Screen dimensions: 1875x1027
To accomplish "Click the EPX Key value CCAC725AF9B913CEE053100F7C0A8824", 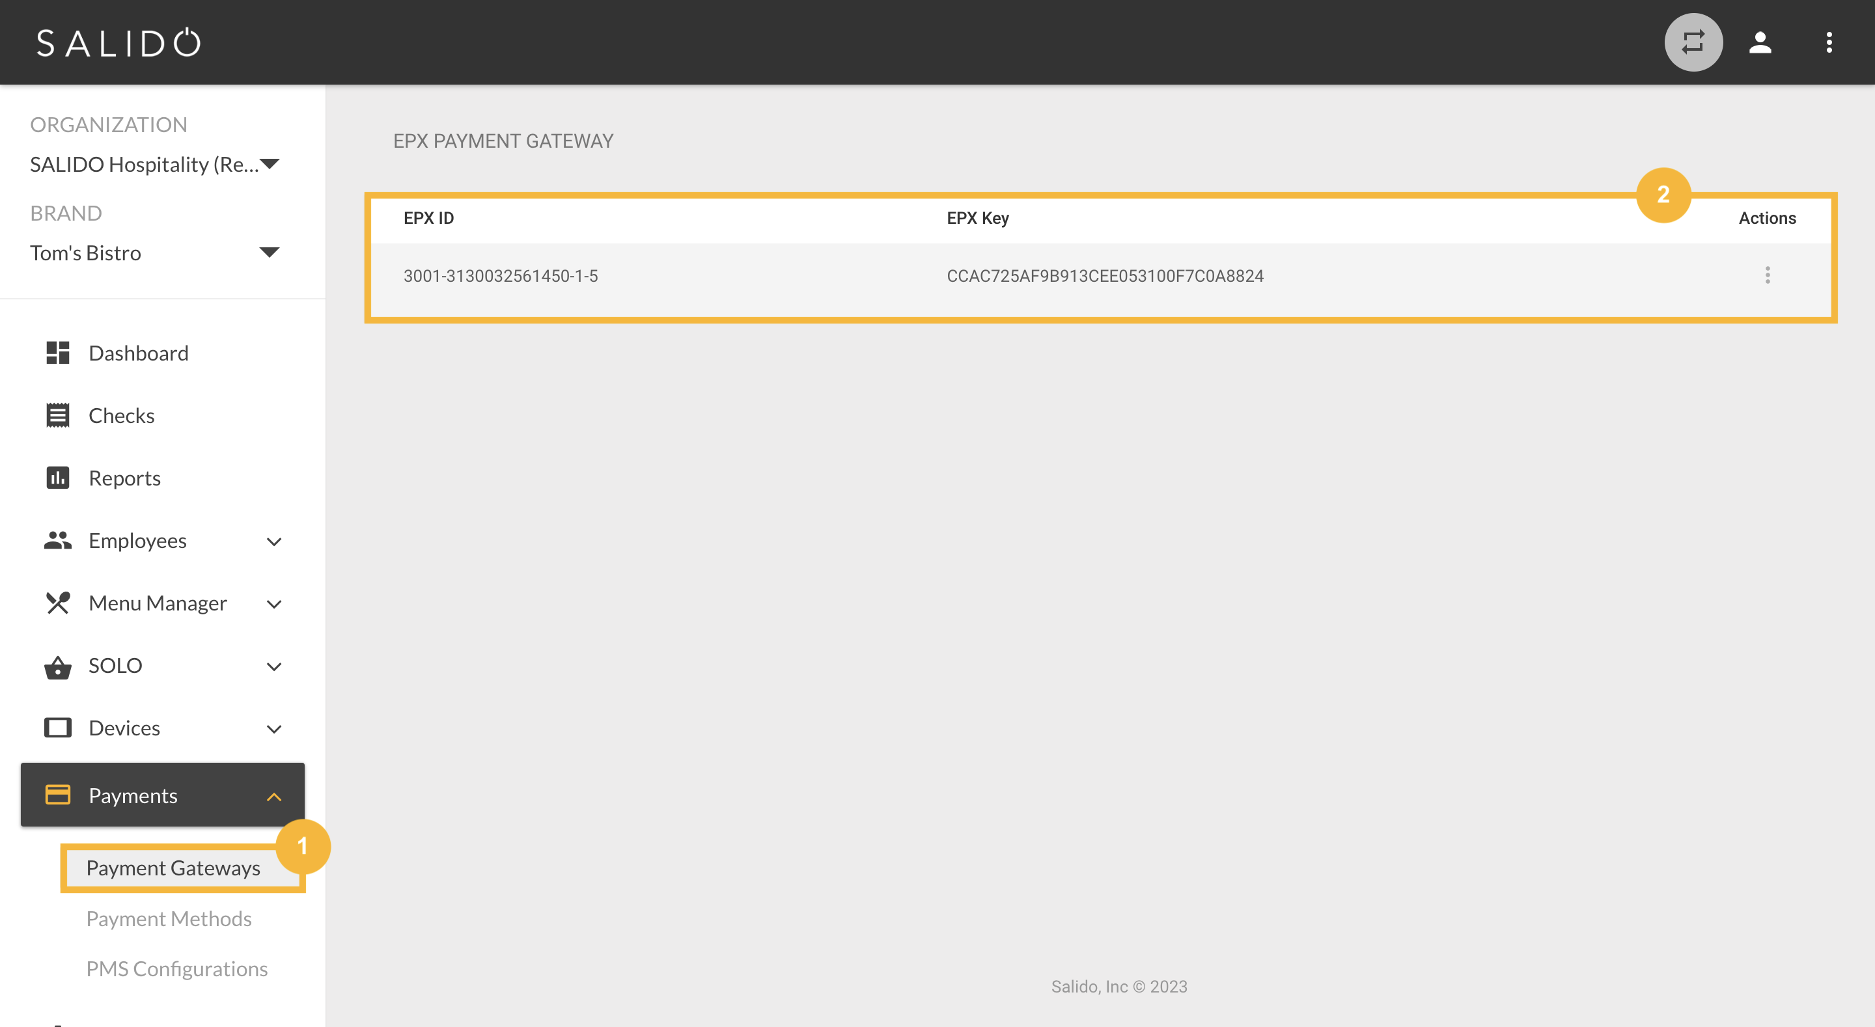I will [1105, 276].
